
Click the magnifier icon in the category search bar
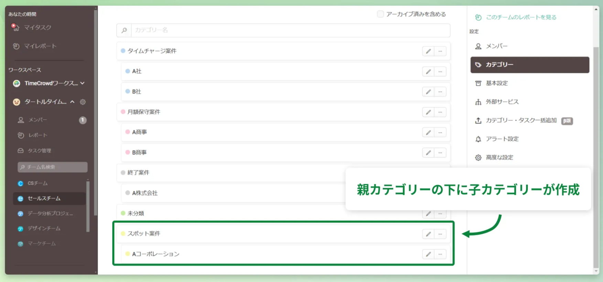coord(124,30)
